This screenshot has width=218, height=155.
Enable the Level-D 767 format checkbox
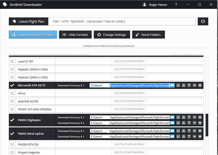point(12,61)
